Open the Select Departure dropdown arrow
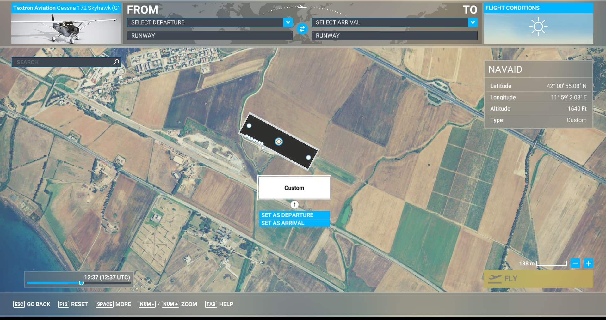The width and height of the screenshot is (606, 320). point(288,22)
